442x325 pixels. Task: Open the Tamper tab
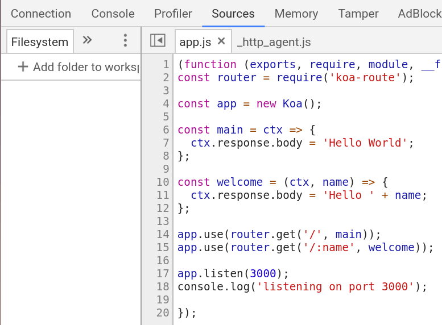(x=358, y=14)
